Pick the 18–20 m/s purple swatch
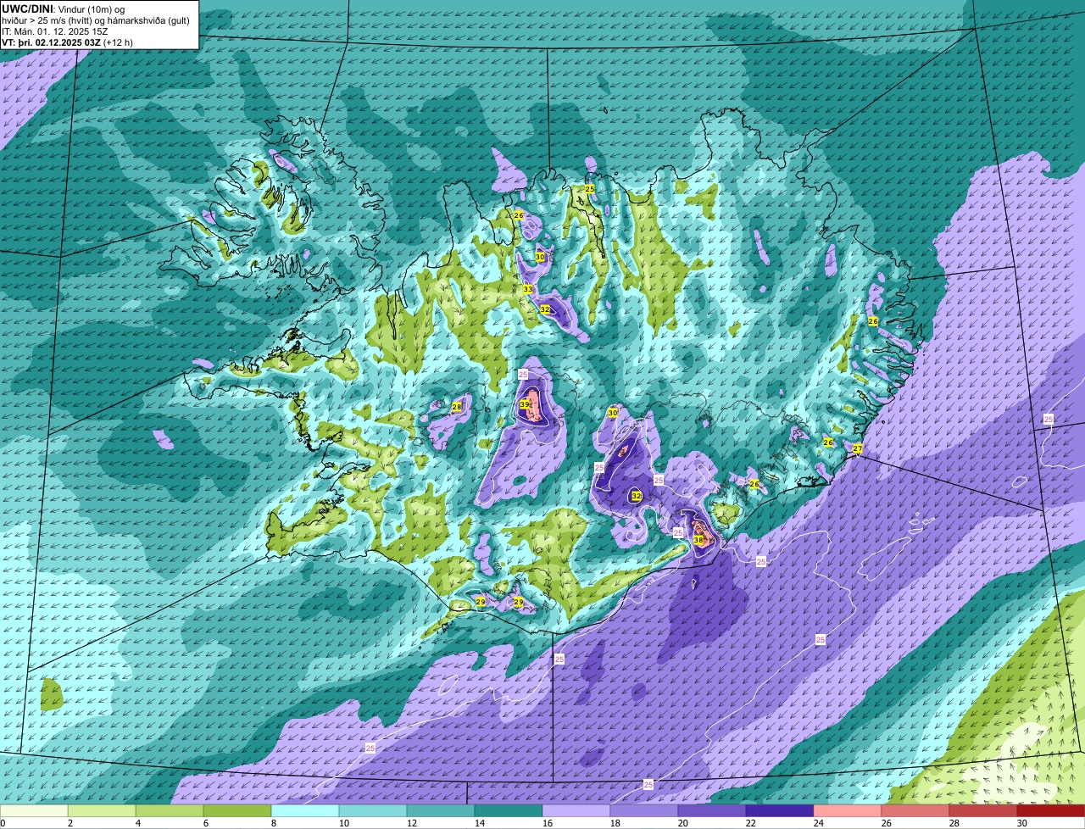Screen dimensions: 1085x829 pyautogui.click(x=644, y=811)
